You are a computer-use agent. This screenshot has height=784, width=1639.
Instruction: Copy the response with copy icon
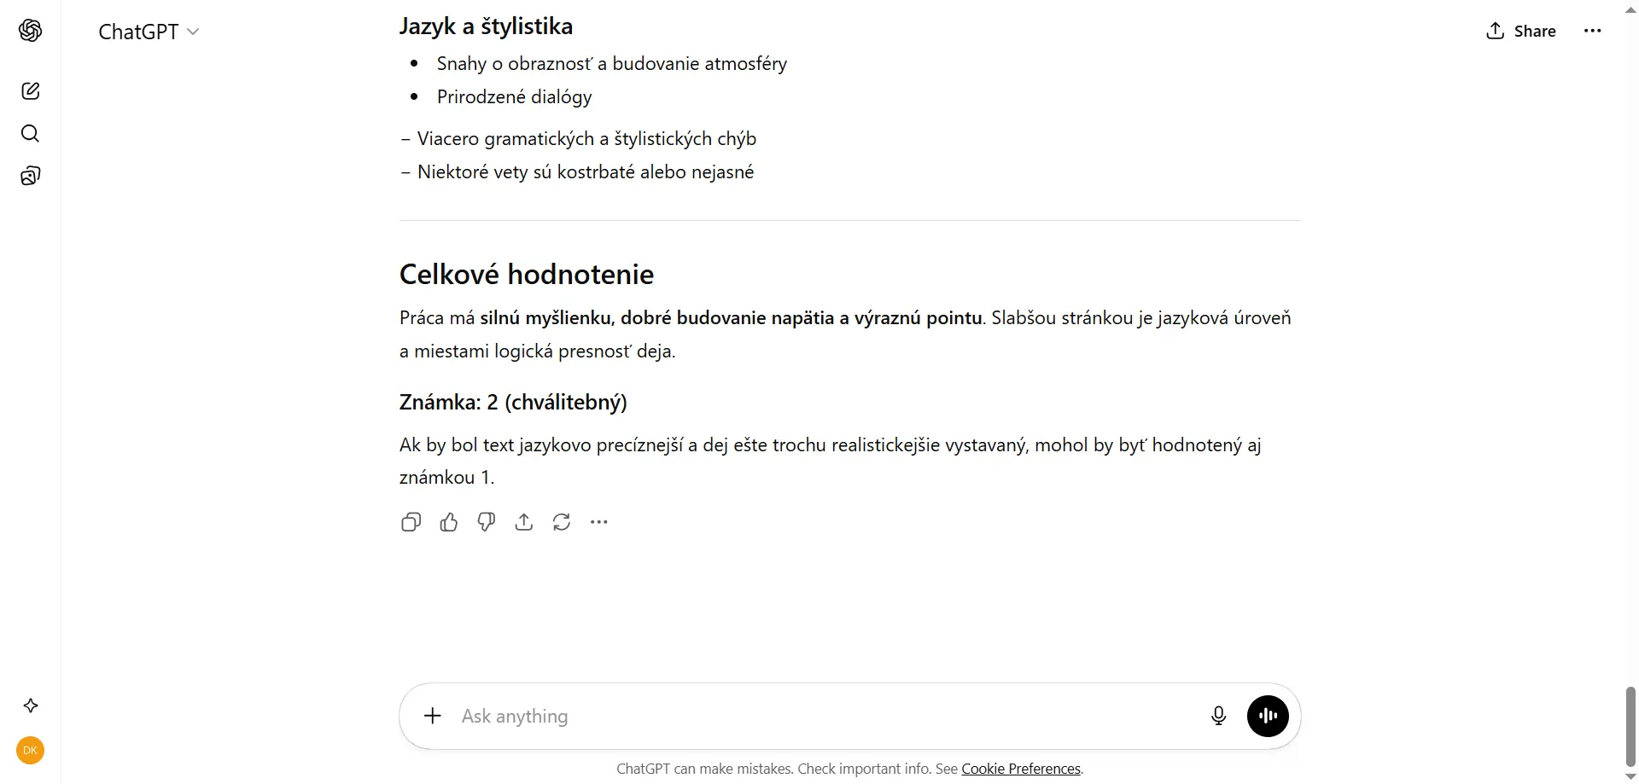pos(411,522)
